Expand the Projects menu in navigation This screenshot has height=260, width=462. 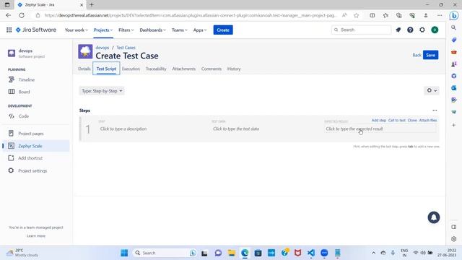[103, 30]
